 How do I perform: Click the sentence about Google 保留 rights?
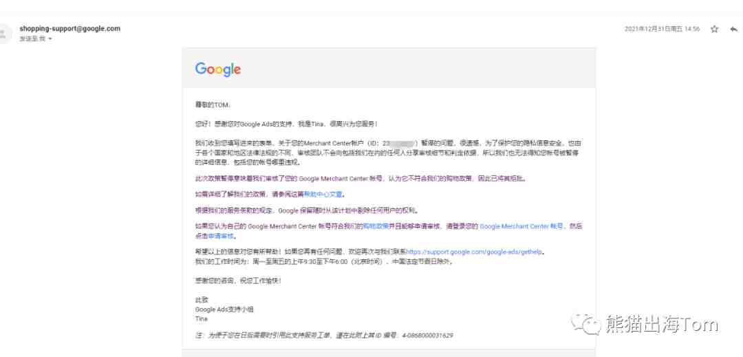pos(307,210)
